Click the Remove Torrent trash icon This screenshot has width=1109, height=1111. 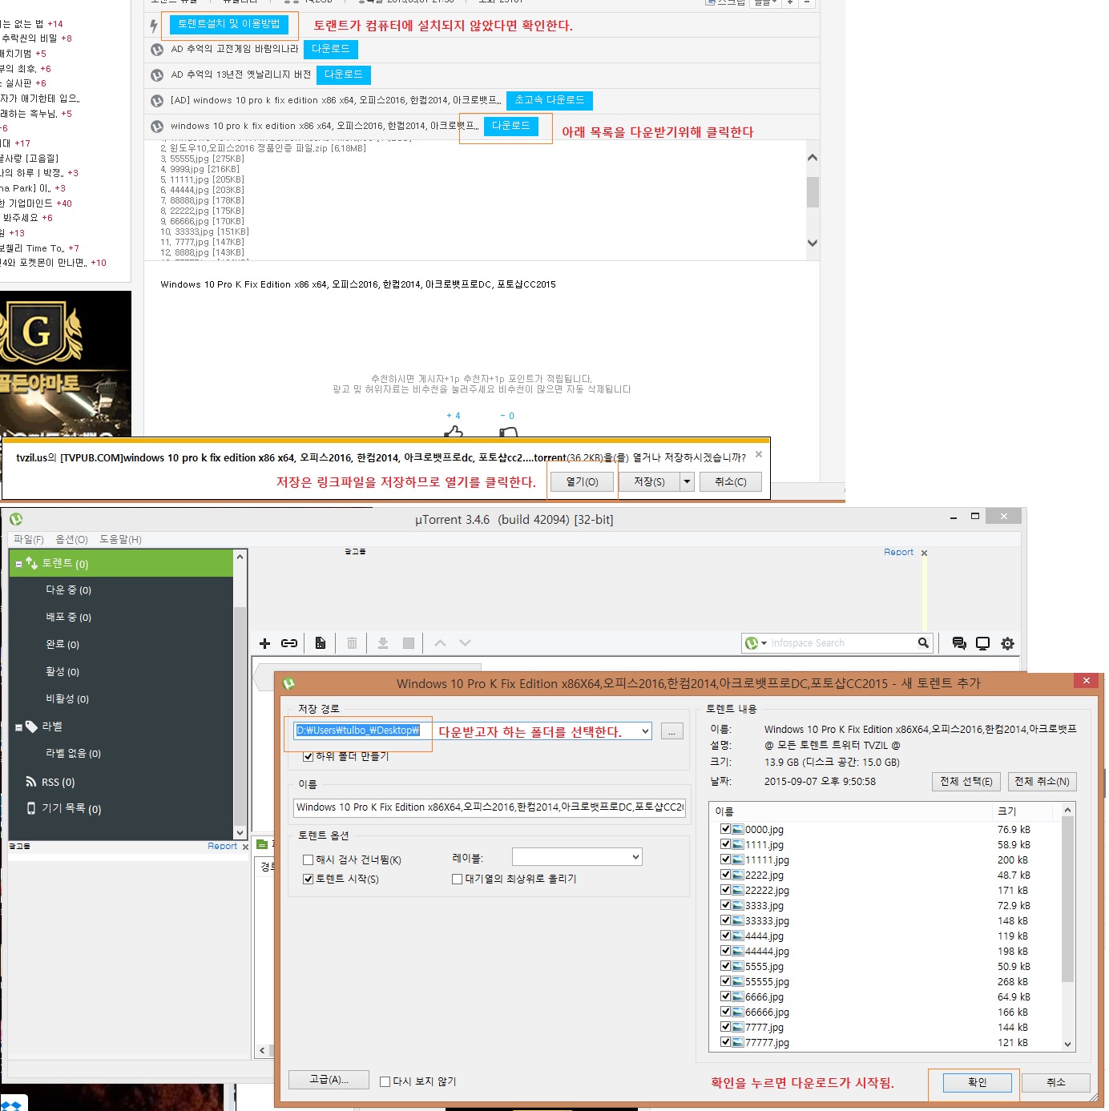pos(352,643)
